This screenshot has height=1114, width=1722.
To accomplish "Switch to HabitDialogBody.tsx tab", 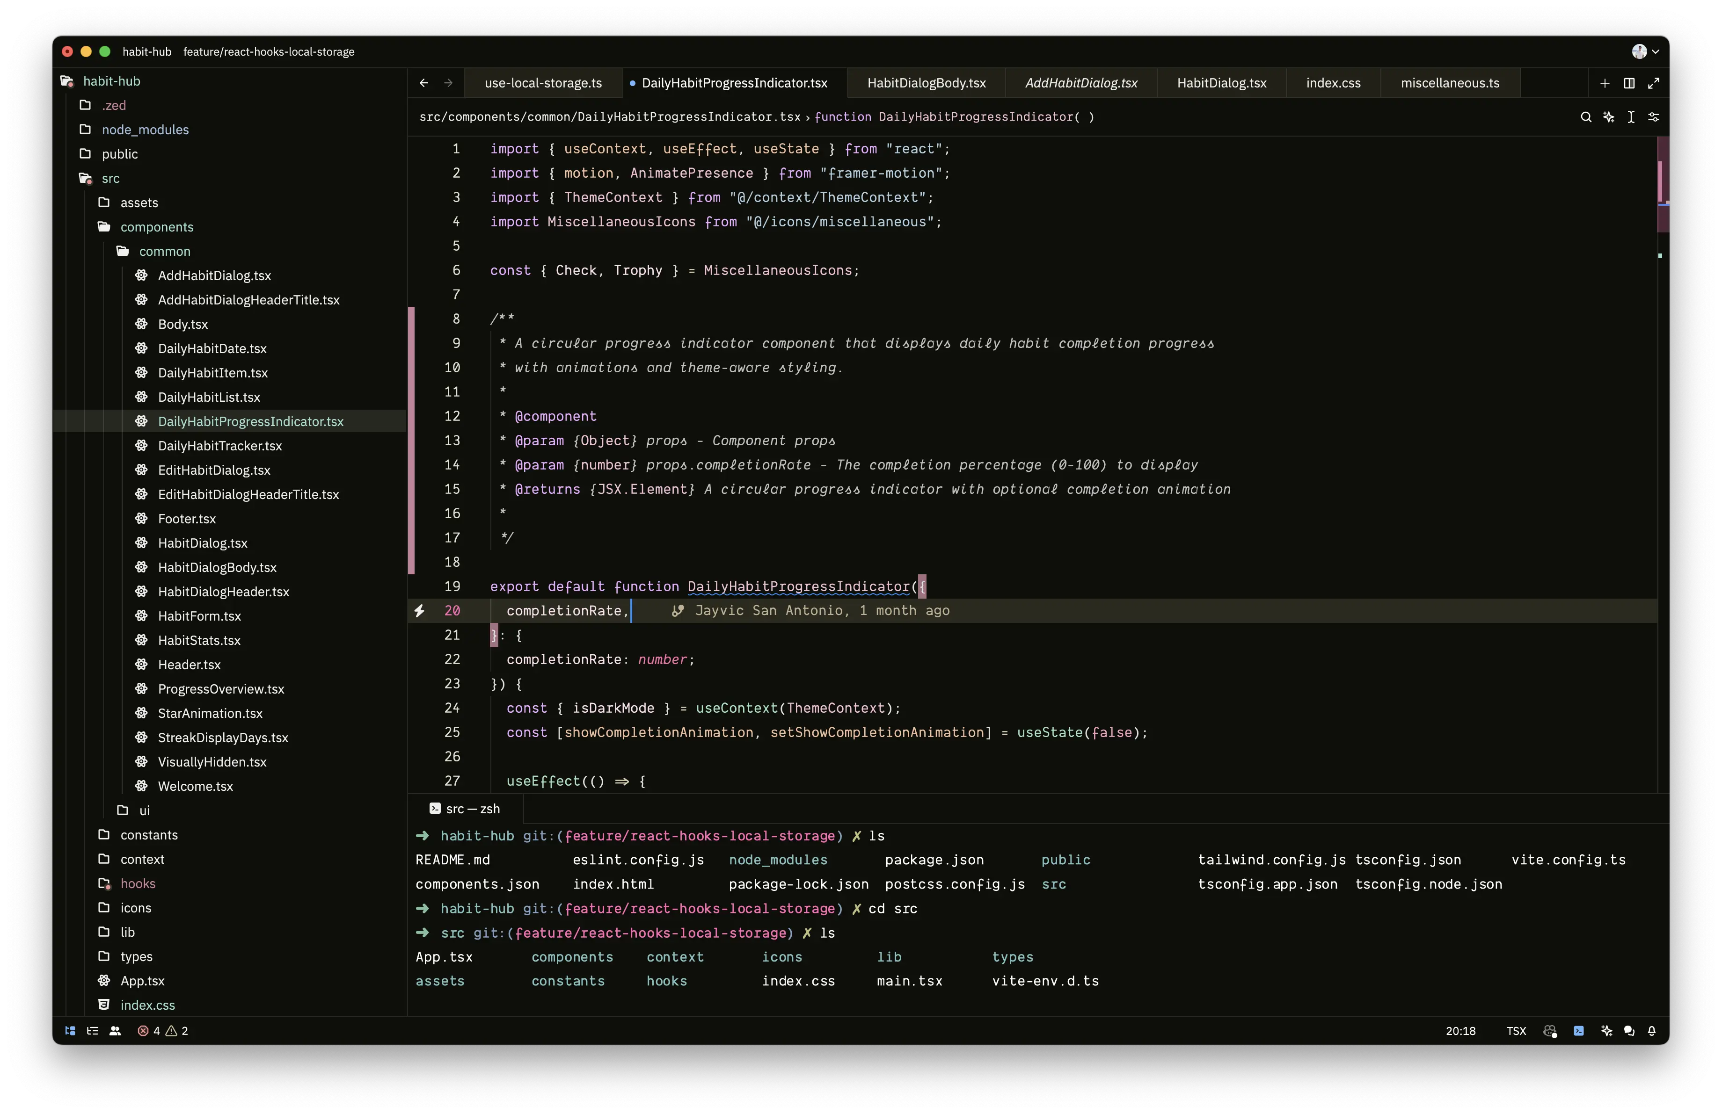I will click(926, 83).
